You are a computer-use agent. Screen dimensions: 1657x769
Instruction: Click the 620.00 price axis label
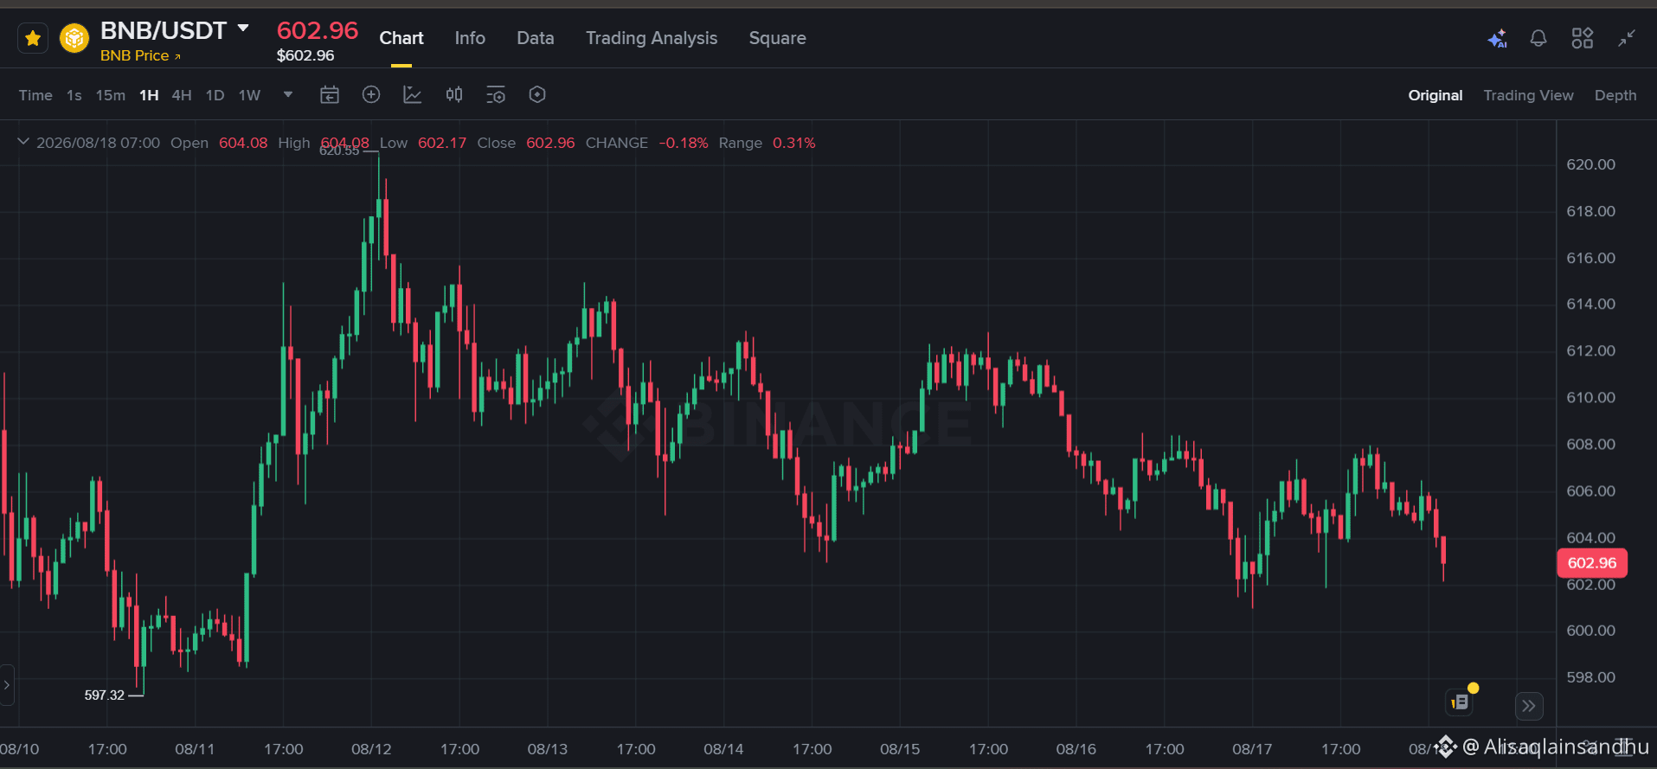tap(1590, 164)
